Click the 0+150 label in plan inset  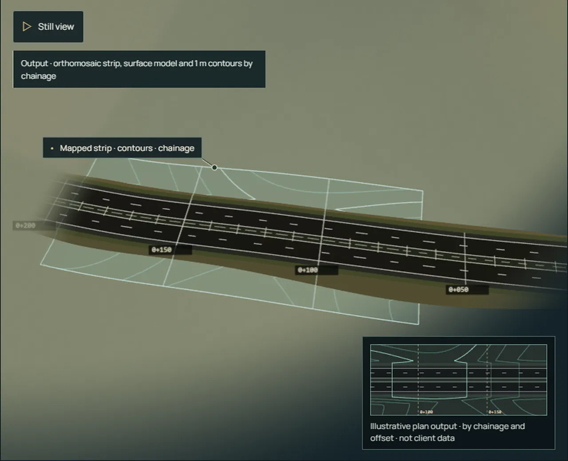coord(495,412)
